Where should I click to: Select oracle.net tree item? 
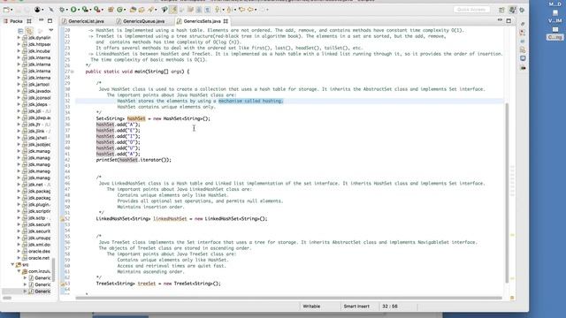click(x=39, y=258)
